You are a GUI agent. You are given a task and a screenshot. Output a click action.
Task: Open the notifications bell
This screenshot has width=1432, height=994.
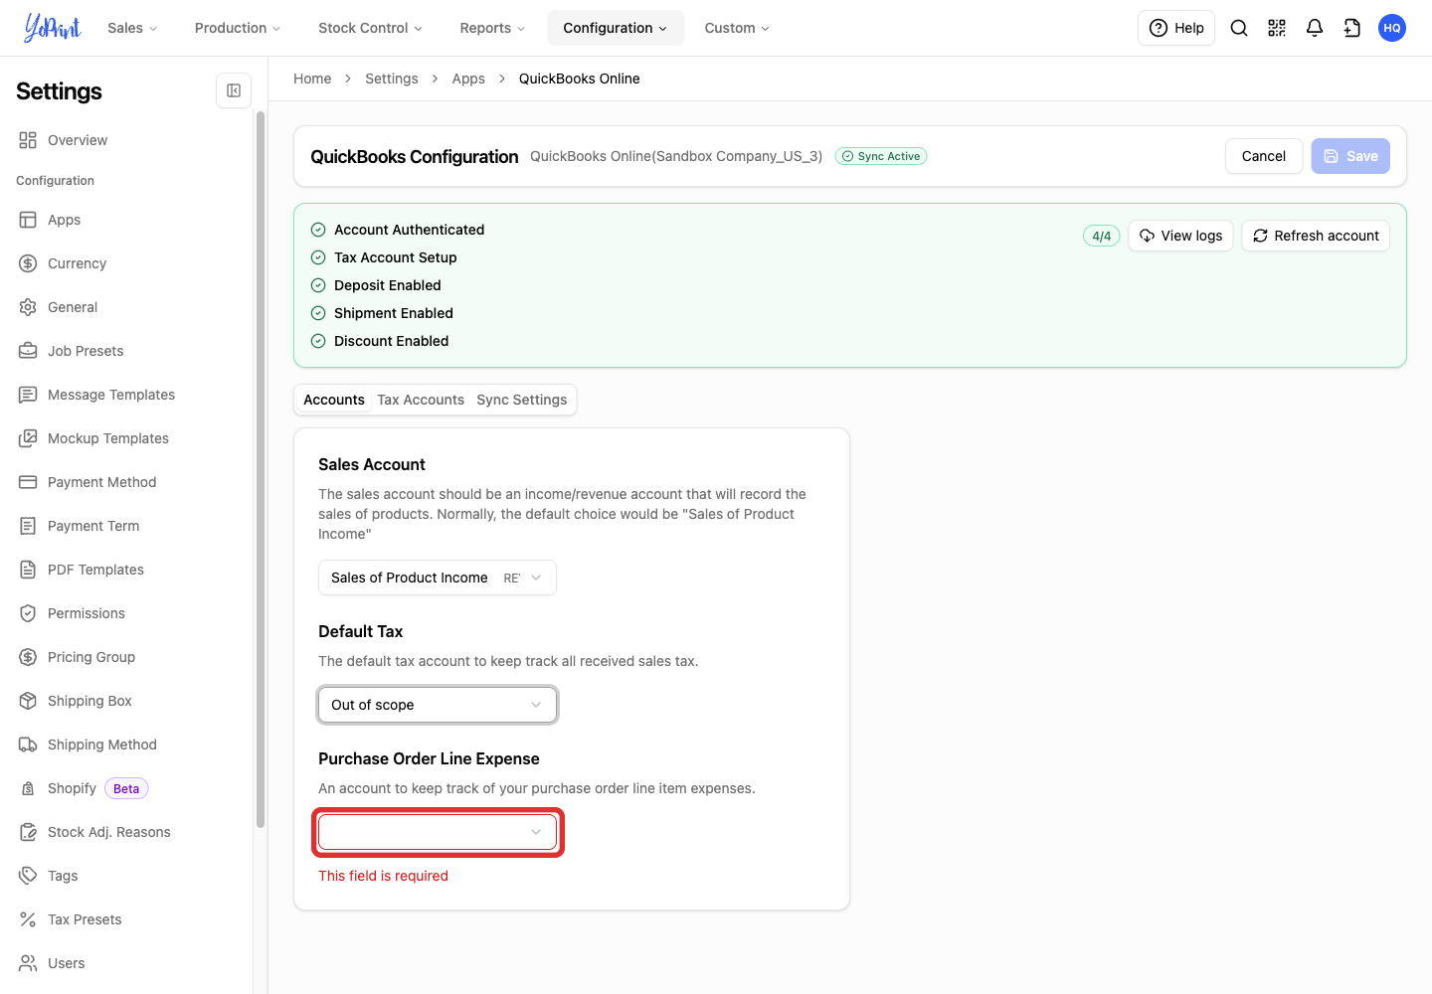coord(1315,28)
